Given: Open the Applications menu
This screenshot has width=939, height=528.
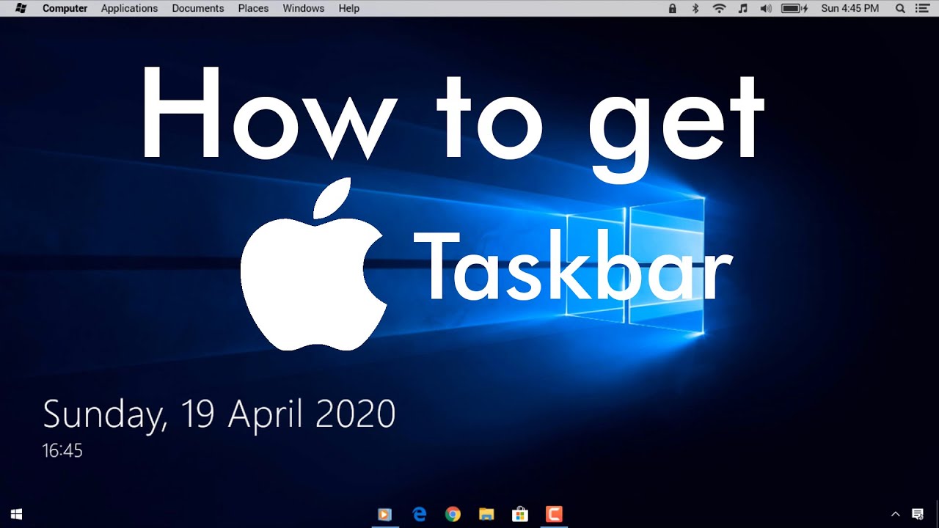Looking at the screenshot, I should point(129,9).
